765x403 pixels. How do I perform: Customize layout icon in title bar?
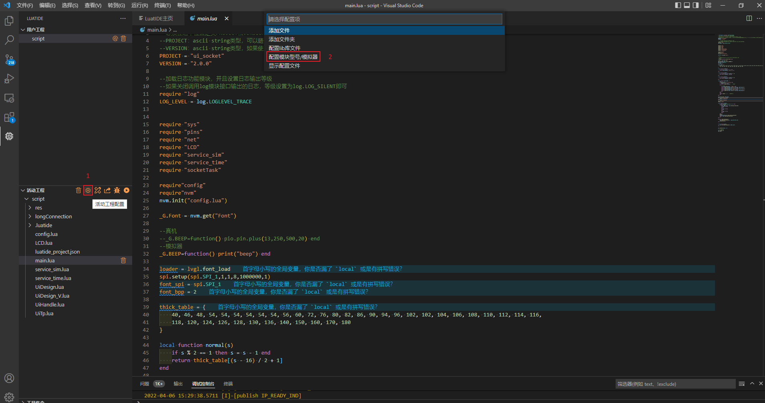709,5
